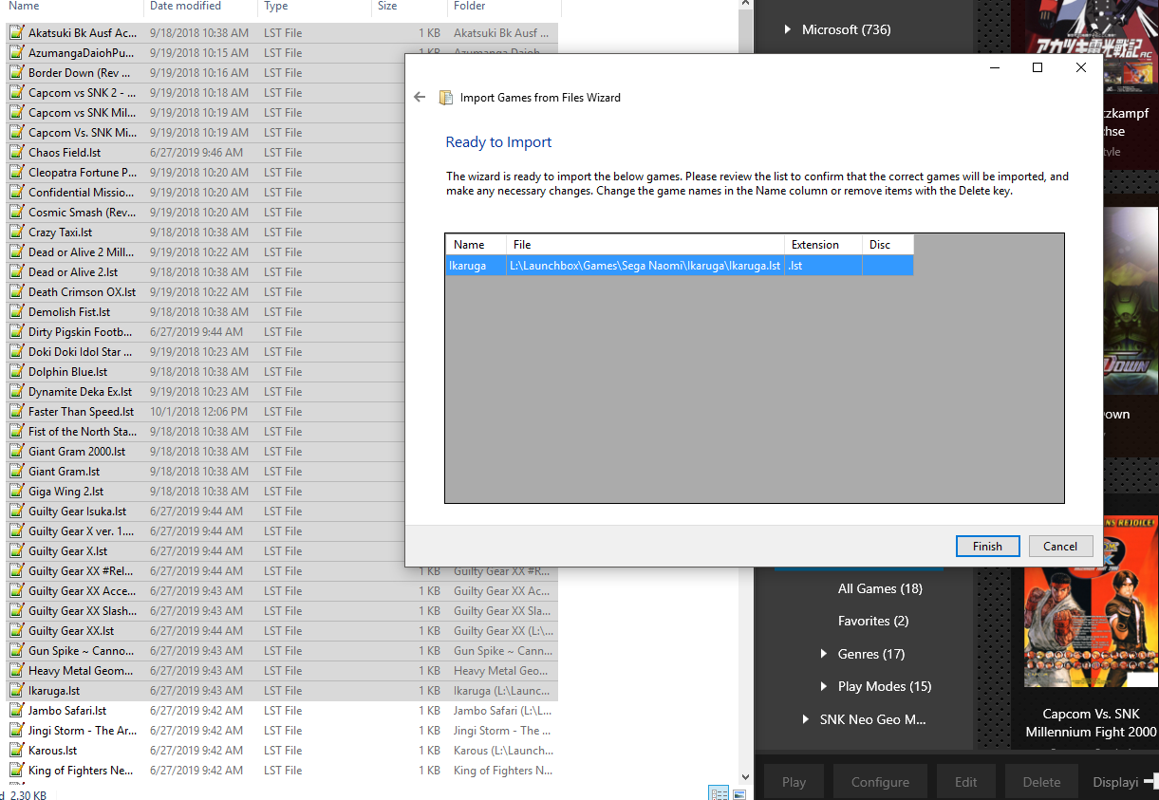Image resolution: width=1159 pixels, height=800 pixels.
Task: Click the Explorer vertical scrollbar down arrow
Action: click(x=745, y=777)
